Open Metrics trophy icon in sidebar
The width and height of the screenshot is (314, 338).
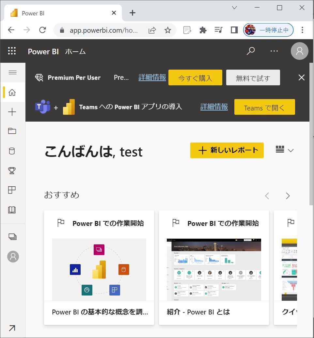tap(12, 171)
